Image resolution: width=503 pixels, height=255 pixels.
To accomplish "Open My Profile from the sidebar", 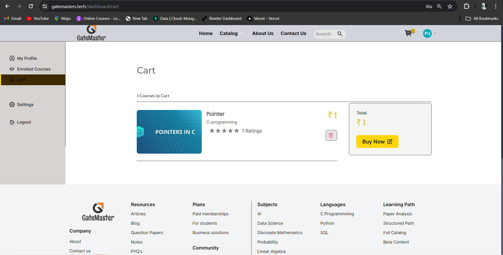I will [x=27, y=58].
